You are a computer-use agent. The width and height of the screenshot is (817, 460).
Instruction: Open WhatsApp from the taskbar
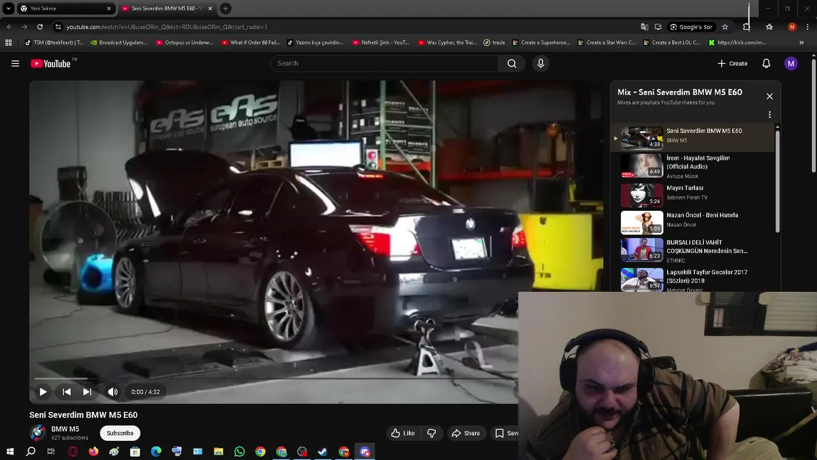point(239,452)
